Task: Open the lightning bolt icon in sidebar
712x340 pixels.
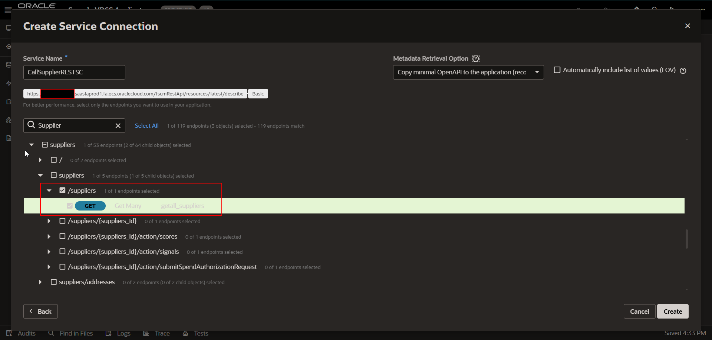Action: (x=8, y=83)
